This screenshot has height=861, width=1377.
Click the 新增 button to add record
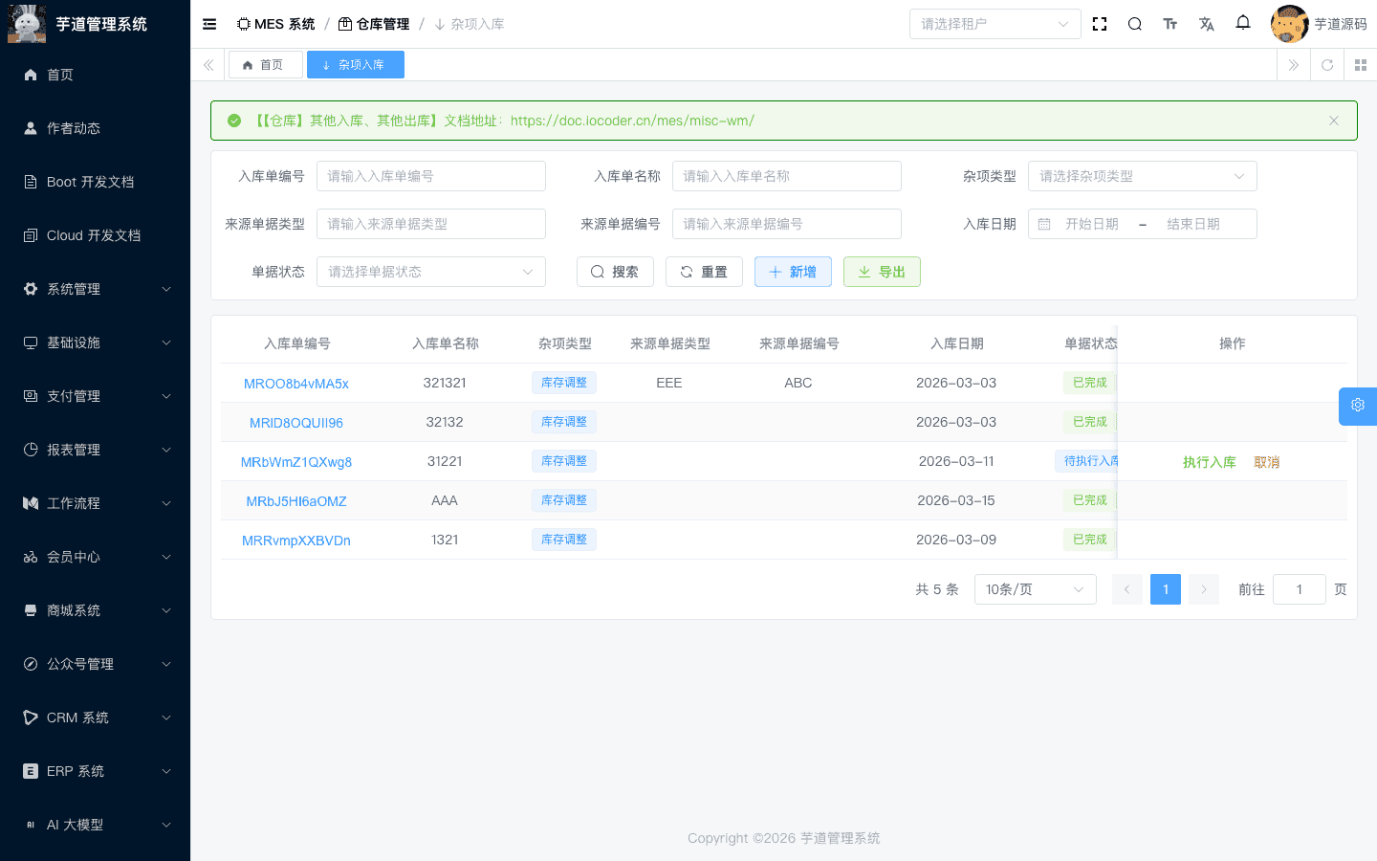[x=793, y=272]
